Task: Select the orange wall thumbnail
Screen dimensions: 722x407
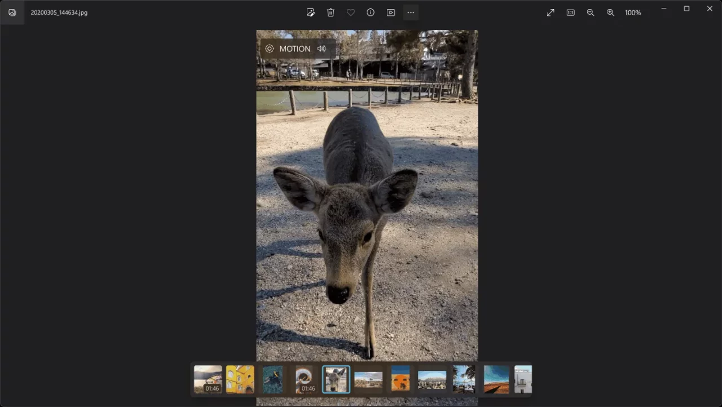Action: (x=400, y=379)
